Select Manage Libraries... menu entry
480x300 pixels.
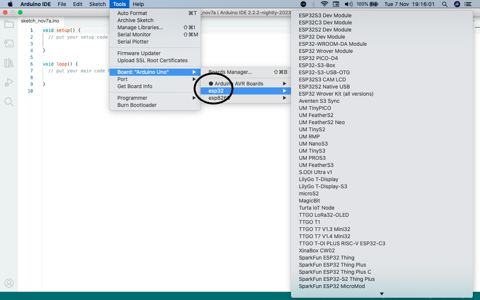155,27
